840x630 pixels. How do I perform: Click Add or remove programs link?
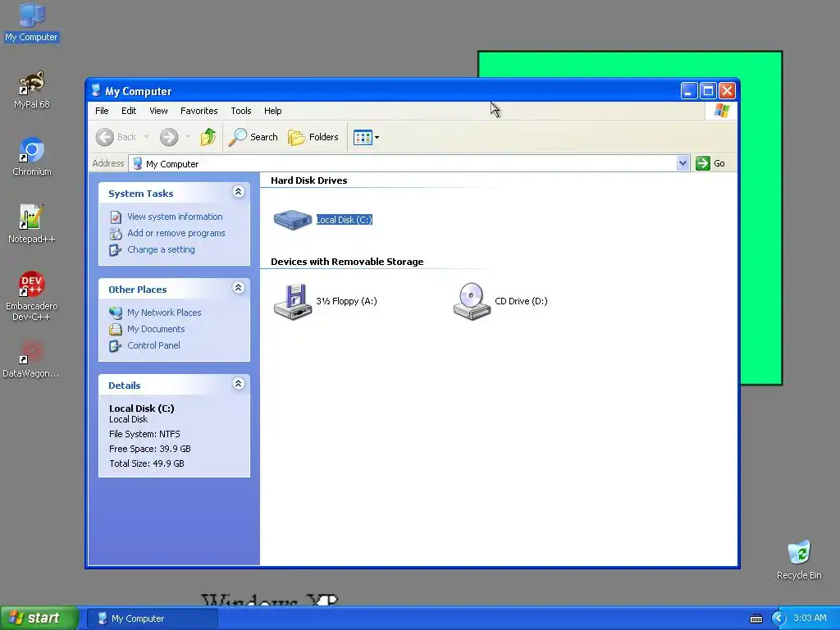point(176,233)
